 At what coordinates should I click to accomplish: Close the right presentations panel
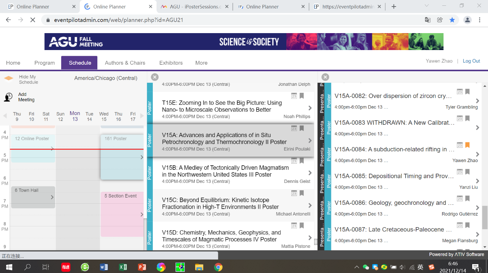click(325, 77)
